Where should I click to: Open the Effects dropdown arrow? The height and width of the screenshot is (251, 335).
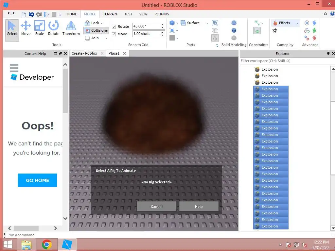pos(297,23)
